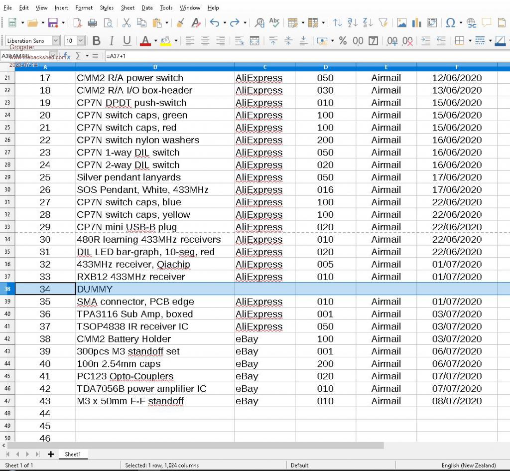
Task: Expand the Save dropdown arrow
Action: point(63,23)
